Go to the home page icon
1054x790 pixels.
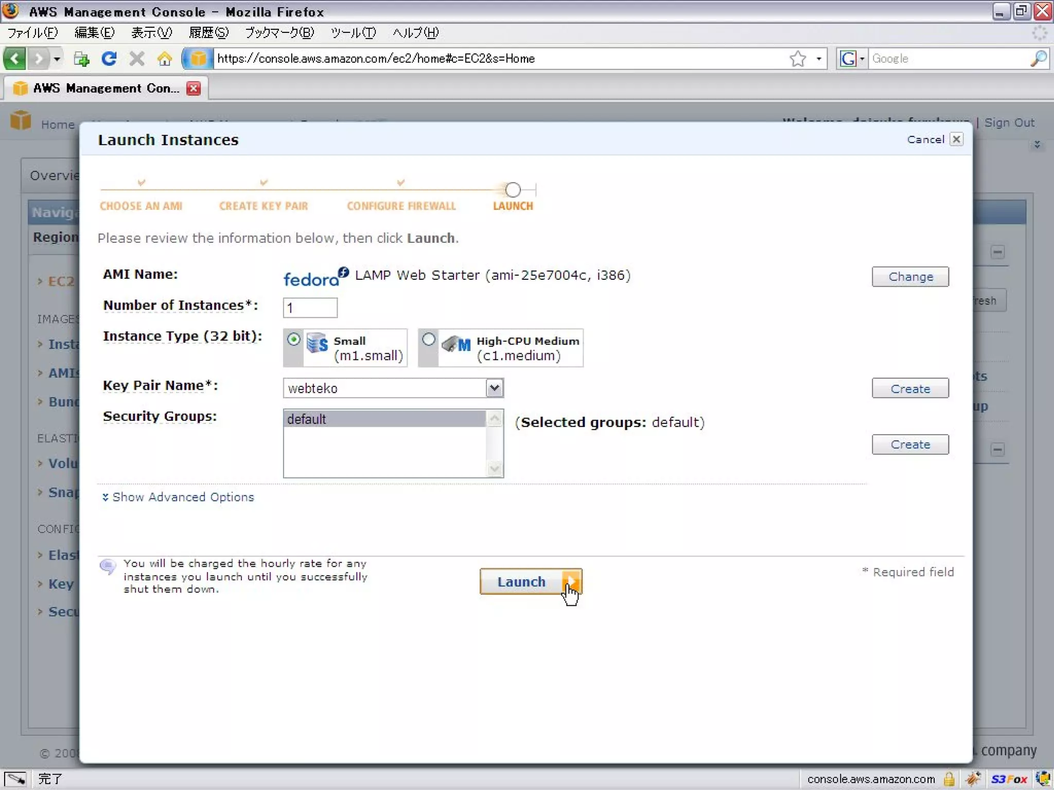coord(165,59)
